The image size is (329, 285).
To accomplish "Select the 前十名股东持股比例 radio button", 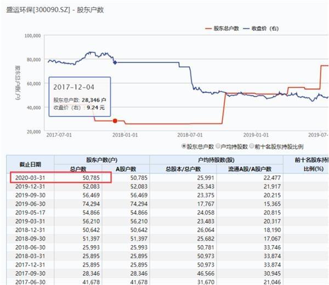I will [x=251, y=147].
